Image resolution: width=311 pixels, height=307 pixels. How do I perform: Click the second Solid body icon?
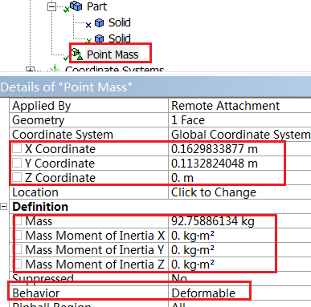pos(99,38)
